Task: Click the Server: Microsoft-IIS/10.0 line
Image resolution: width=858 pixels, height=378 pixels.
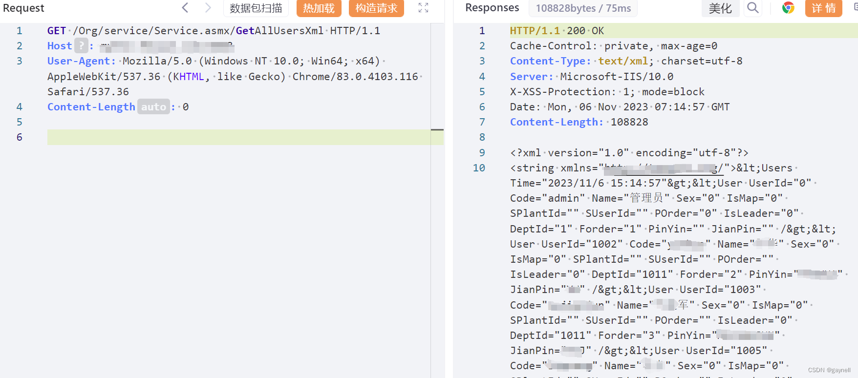Action: tap(592, 77)
